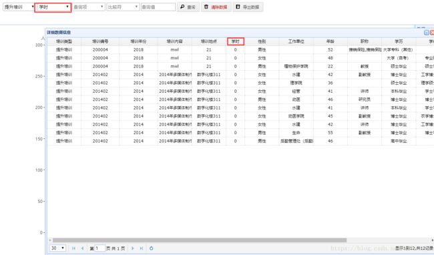Select the 高中毕业 education cell

click(399, 141)
